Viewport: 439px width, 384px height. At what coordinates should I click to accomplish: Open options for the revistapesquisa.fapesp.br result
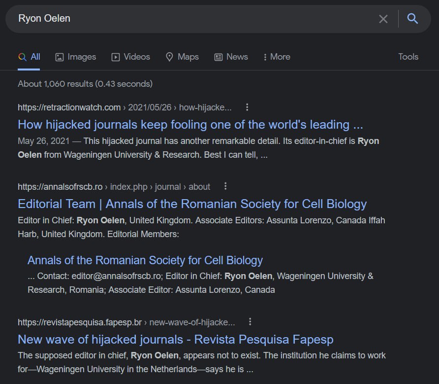pyautogui.click(x=250, y=322)
